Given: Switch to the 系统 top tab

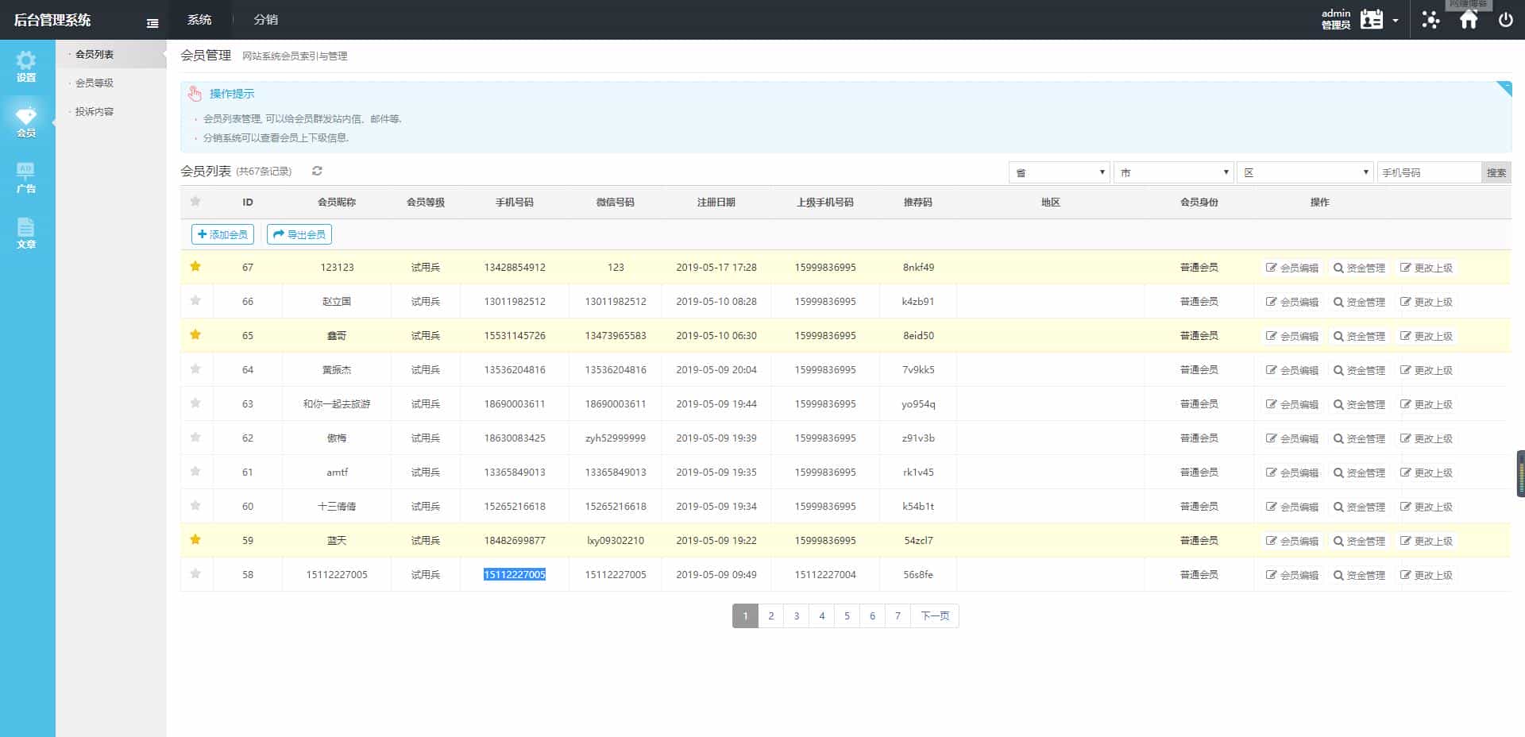Looking at the screenshot, I should coord(199,20).
